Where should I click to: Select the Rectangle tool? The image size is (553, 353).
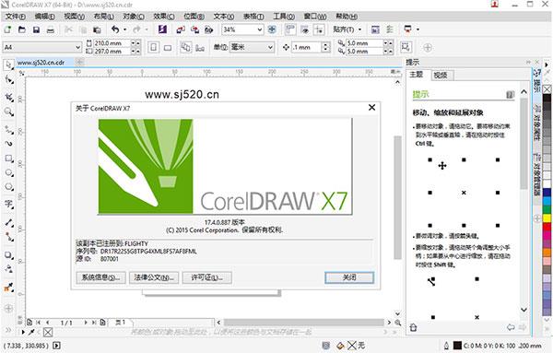9,159
